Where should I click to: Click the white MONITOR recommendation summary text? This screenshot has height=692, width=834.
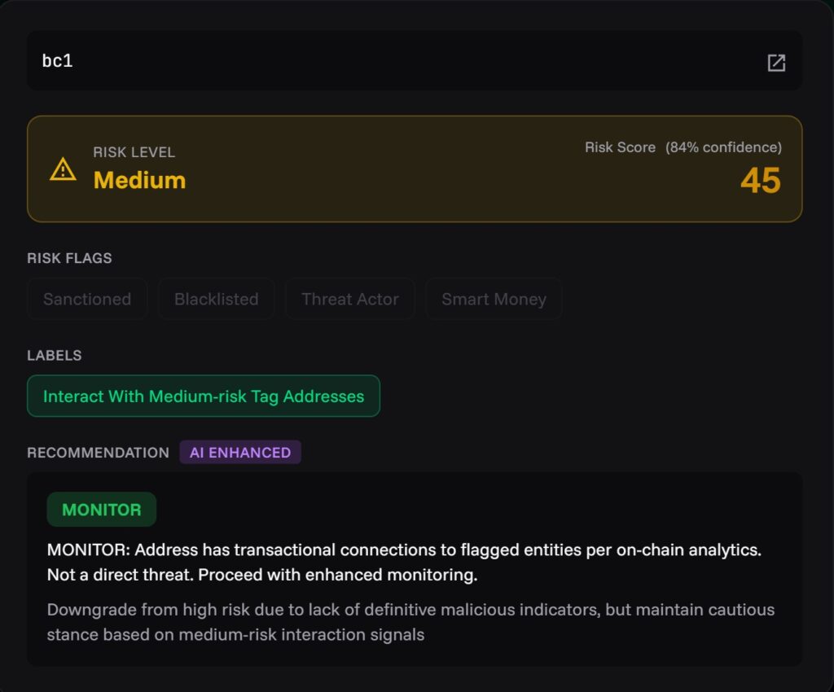click(404, 562)
